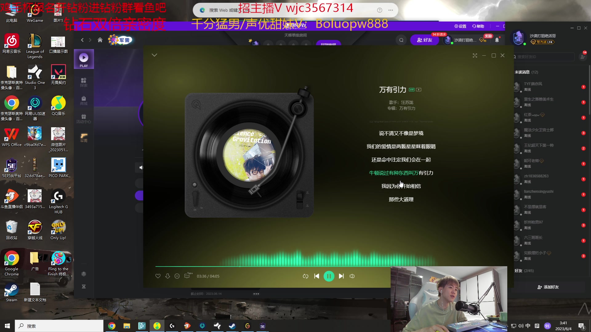Open the WPS Office desktop icon
Screen dimensions: 591x332
click(x=12, y=137)
